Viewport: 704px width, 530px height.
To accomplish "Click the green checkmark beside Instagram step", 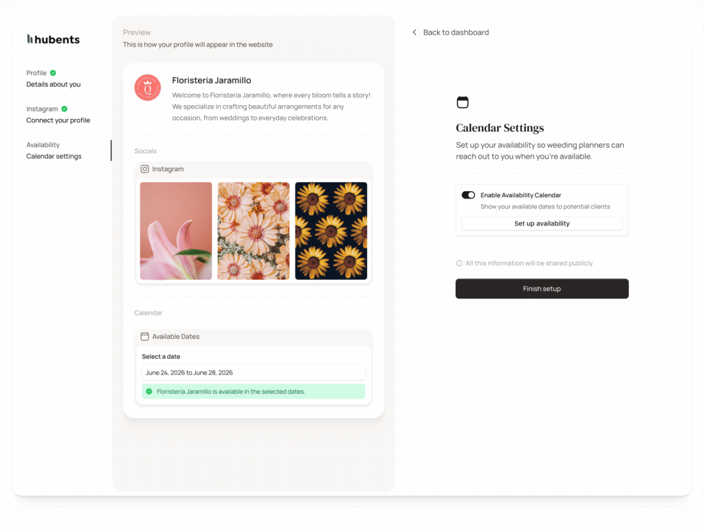I will tap(64, 109).
